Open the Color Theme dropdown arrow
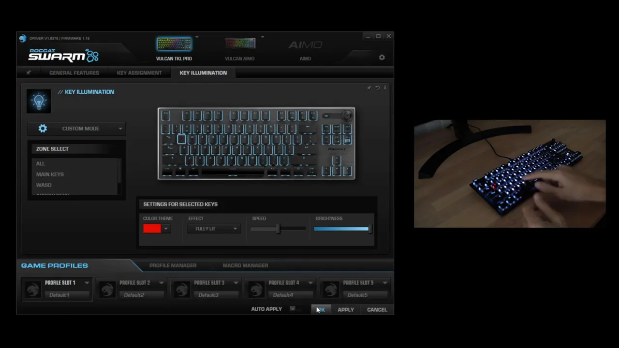 [x=166, y=229]
